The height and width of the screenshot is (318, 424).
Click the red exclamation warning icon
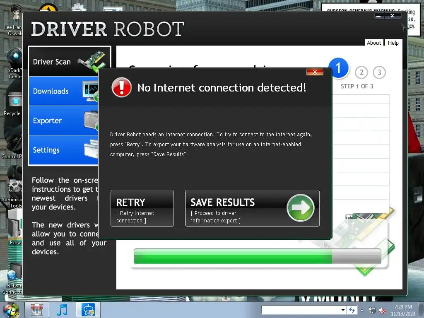click(121, 87)
